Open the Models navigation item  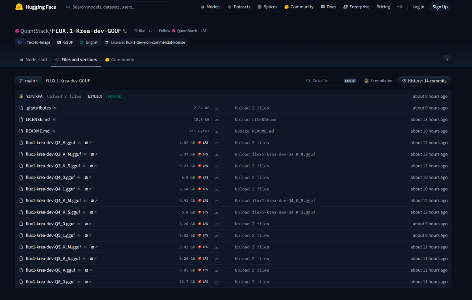[x=210, y=7]
